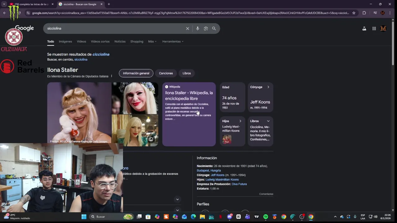Bookmark this page with the star icon
Viewport: 397px width, 223px height.
tap(354, 13)
